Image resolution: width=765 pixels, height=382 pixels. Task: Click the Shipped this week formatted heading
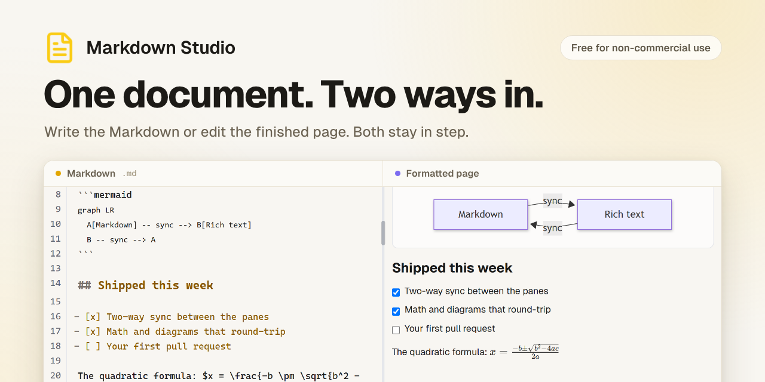pyautogui.click(x=452, y=268)
